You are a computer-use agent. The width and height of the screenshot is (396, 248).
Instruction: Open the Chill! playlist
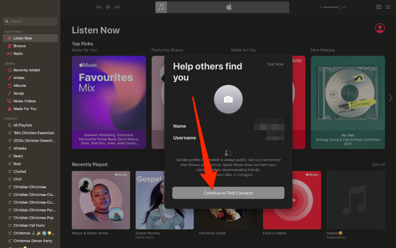(30, 179)
